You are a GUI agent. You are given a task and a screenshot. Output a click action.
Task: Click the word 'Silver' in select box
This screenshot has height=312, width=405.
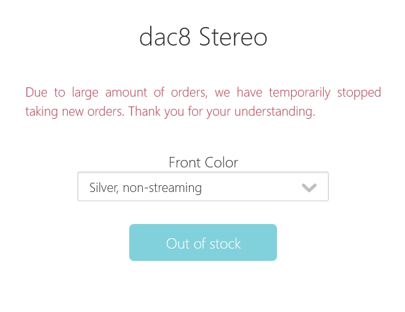click(103, 188)
